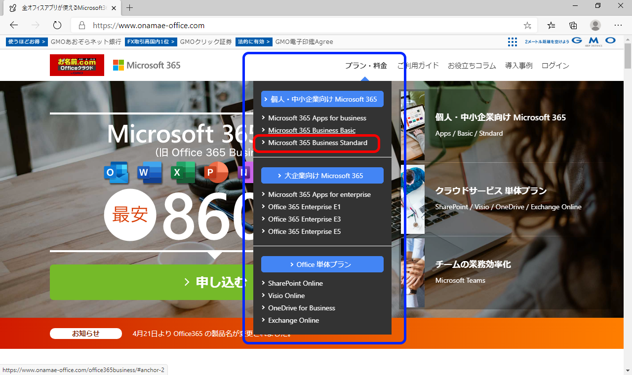Open the お役立ちコラム menu item

tap(472, 66)
